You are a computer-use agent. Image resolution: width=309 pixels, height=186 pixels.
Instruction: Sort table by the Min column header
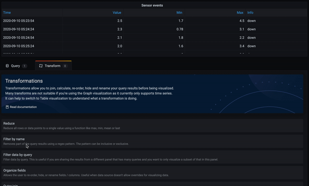tap(179, 13)
